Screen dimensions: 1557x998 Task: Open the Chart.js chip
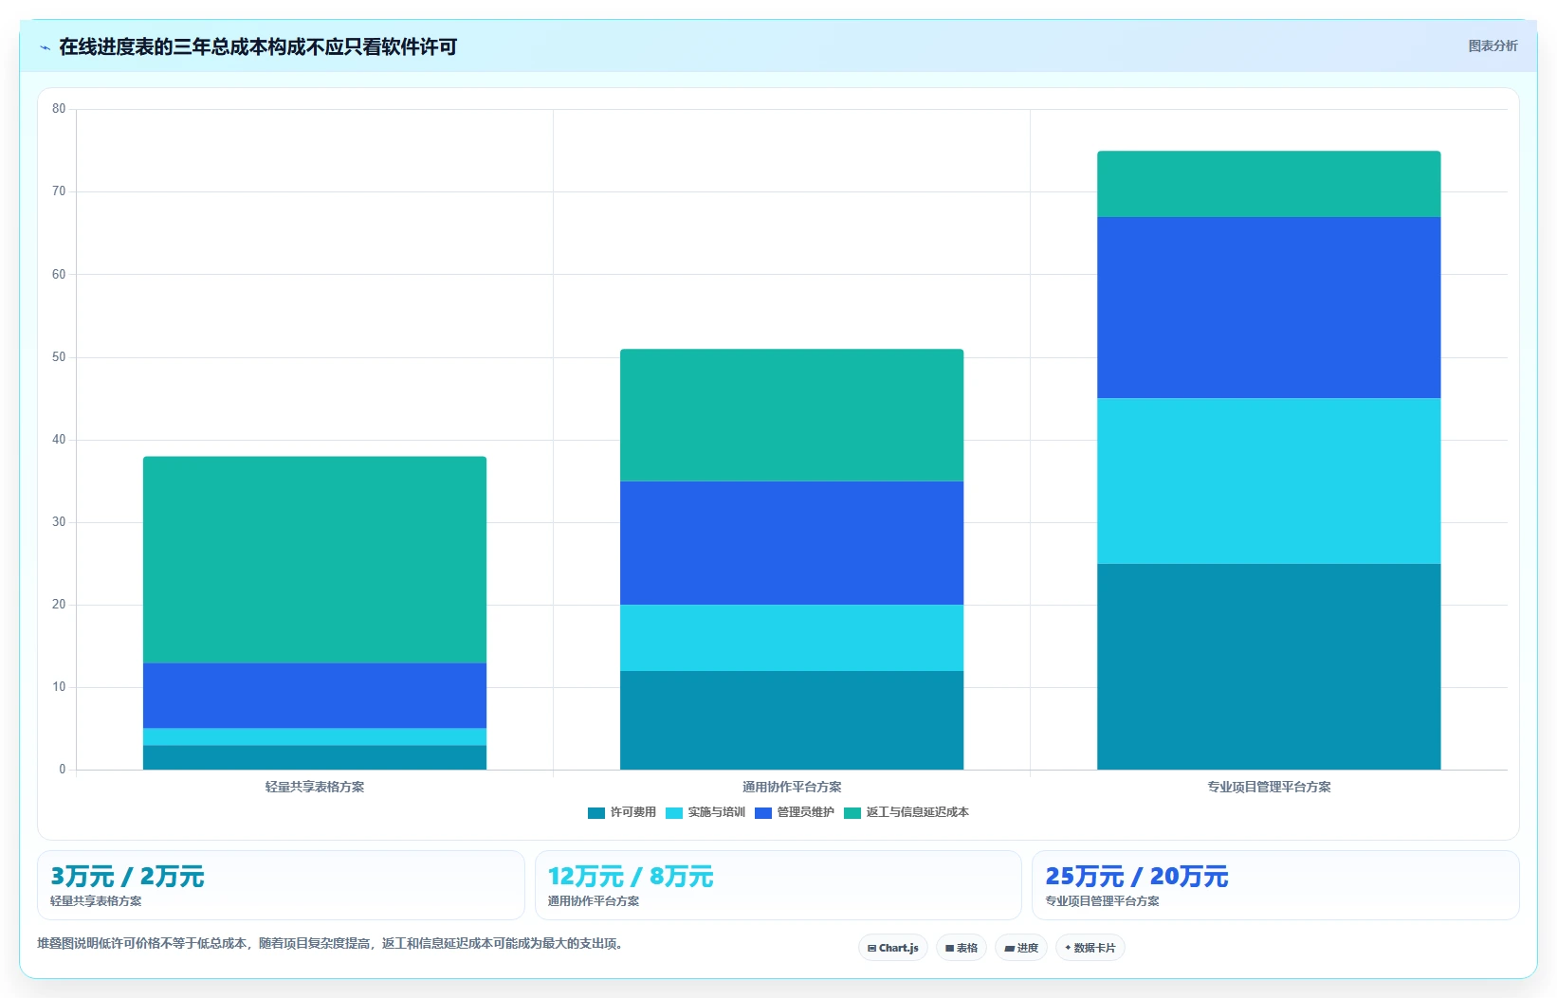(893, 948)
